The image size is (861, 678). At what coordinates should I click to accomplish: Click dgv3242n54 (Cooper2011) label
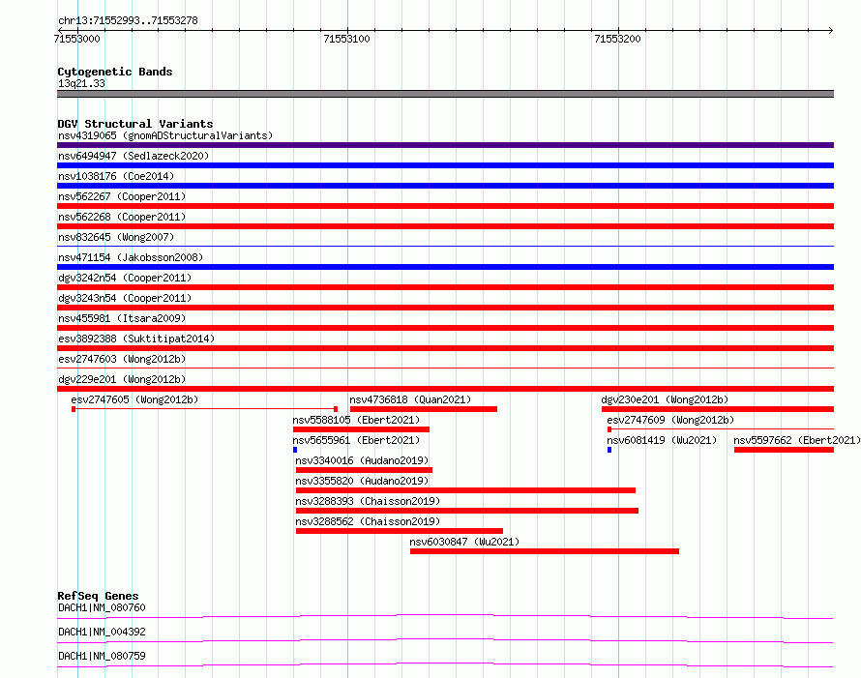[x=125, y=278]
